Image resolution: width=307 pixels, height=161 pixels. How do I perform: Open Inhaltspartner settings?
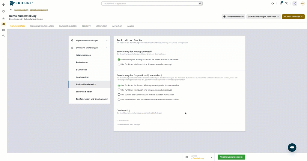89,77
